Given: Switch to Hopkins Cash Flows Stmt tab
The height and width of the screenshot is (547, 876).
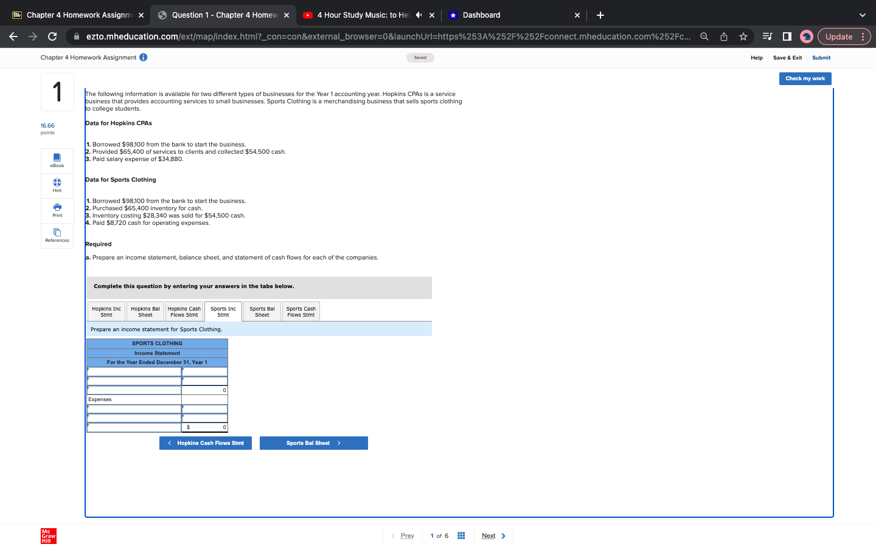Looking at the screenshot, I should click(x=184, y=312).
